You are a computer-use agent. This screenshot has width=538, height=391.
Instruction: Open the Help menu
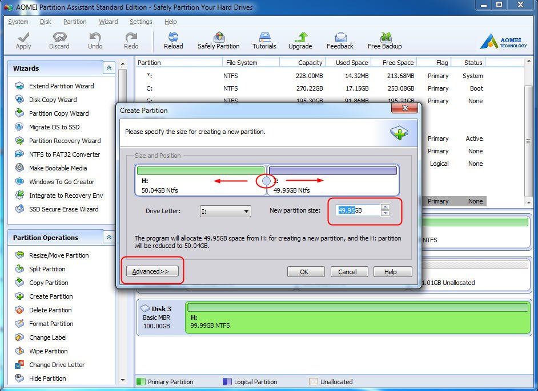click(x=171, y=22)
